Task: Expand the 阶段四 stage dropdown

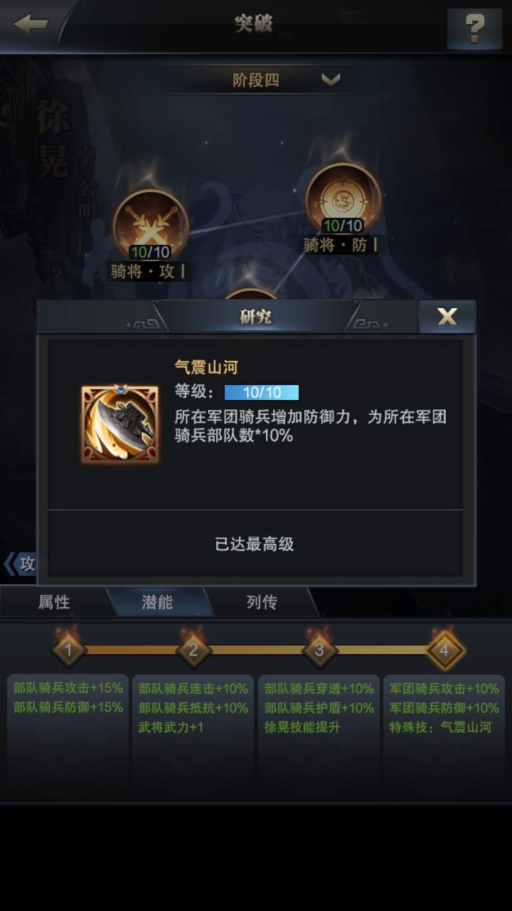Action: 256,80
